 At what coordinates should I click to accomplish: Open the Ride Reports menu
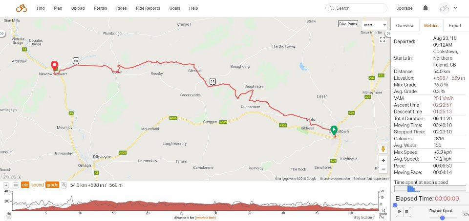tap(148, 8)
